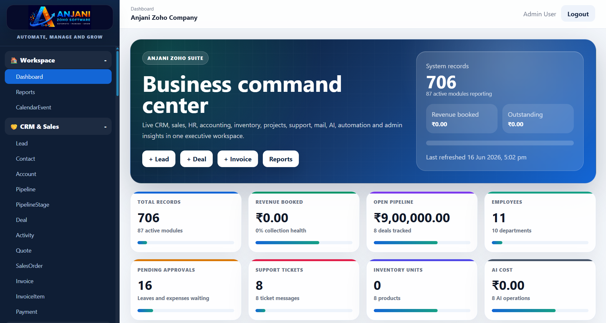Open the Employees card
The width and height of the screenshot is (606, 323).
coord(540,222)
